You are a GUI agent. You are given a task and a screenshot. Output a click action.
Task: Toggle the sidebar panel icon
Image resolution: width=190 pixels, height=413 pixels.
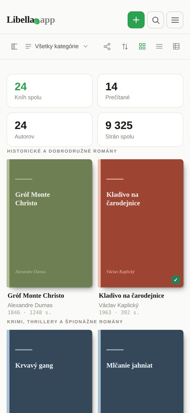click(x=14, y=47)
